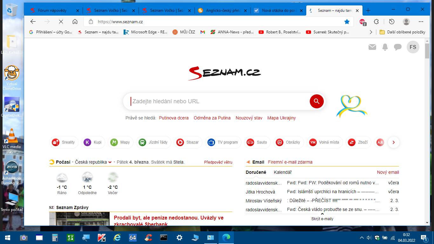Select the Seznam – najdu tam tab

[x=334, y=10]
